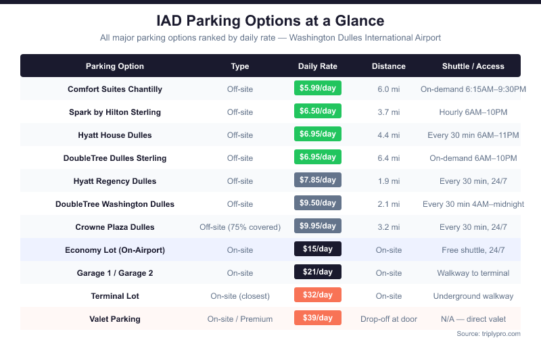Click the dark $15/day rate badge
The height and width of the screenshot is (338, 541).
[318, 249]
